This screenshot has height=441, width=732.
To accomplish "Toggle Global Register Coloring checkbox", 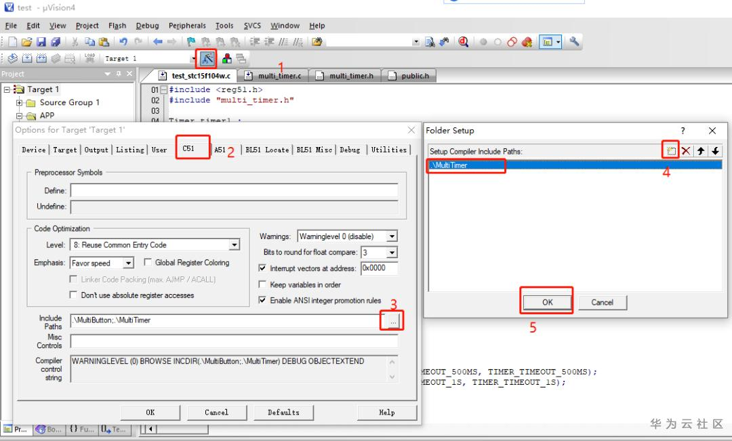I will point(148,262).
